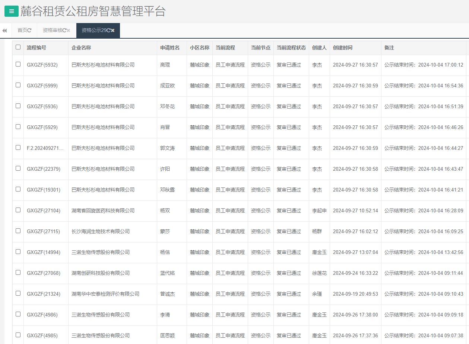Sort by the 流程编号 column header

pos(36,48)
